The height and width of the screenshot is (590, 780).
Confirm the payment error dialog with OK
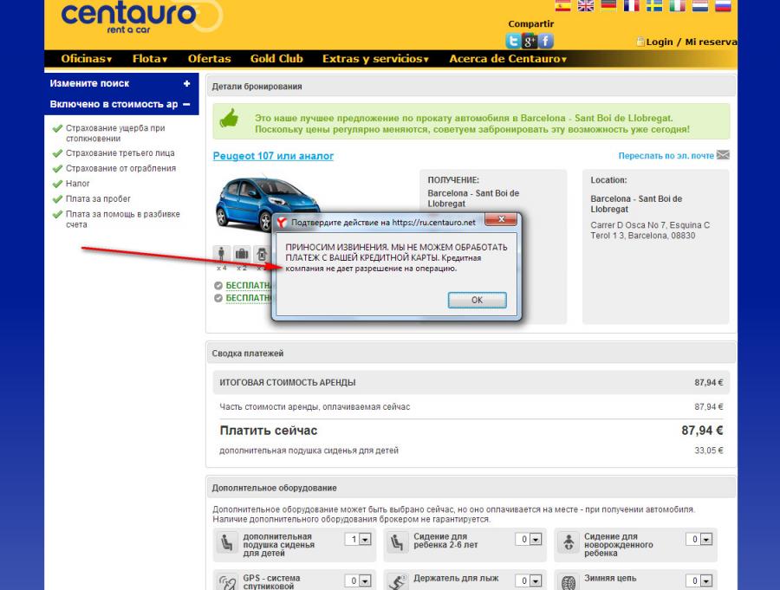coord(477,300)
